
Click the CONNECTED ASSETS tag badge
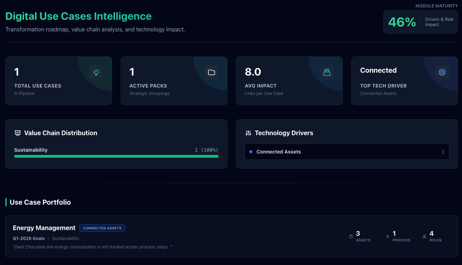(102, 228)
